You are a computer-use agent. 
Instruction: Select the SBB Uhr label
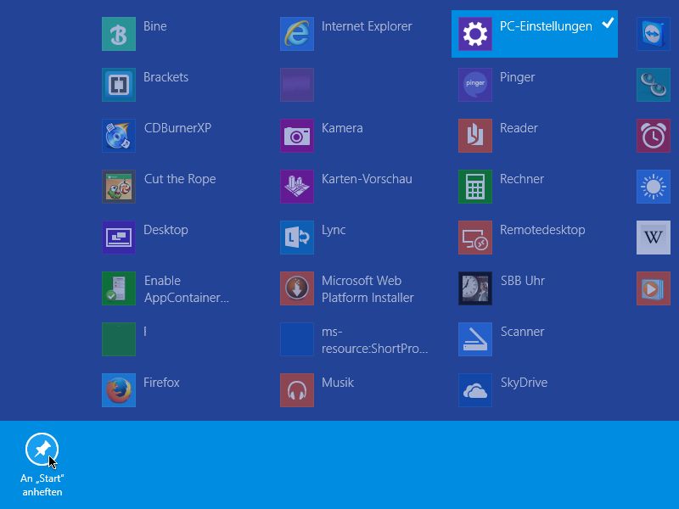(523, 281)
